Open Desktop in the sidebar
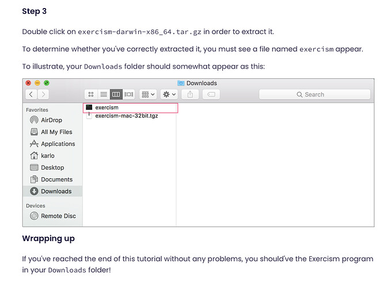Image resolution: width=387 pixels, height=287 pixels. (53, 167)
